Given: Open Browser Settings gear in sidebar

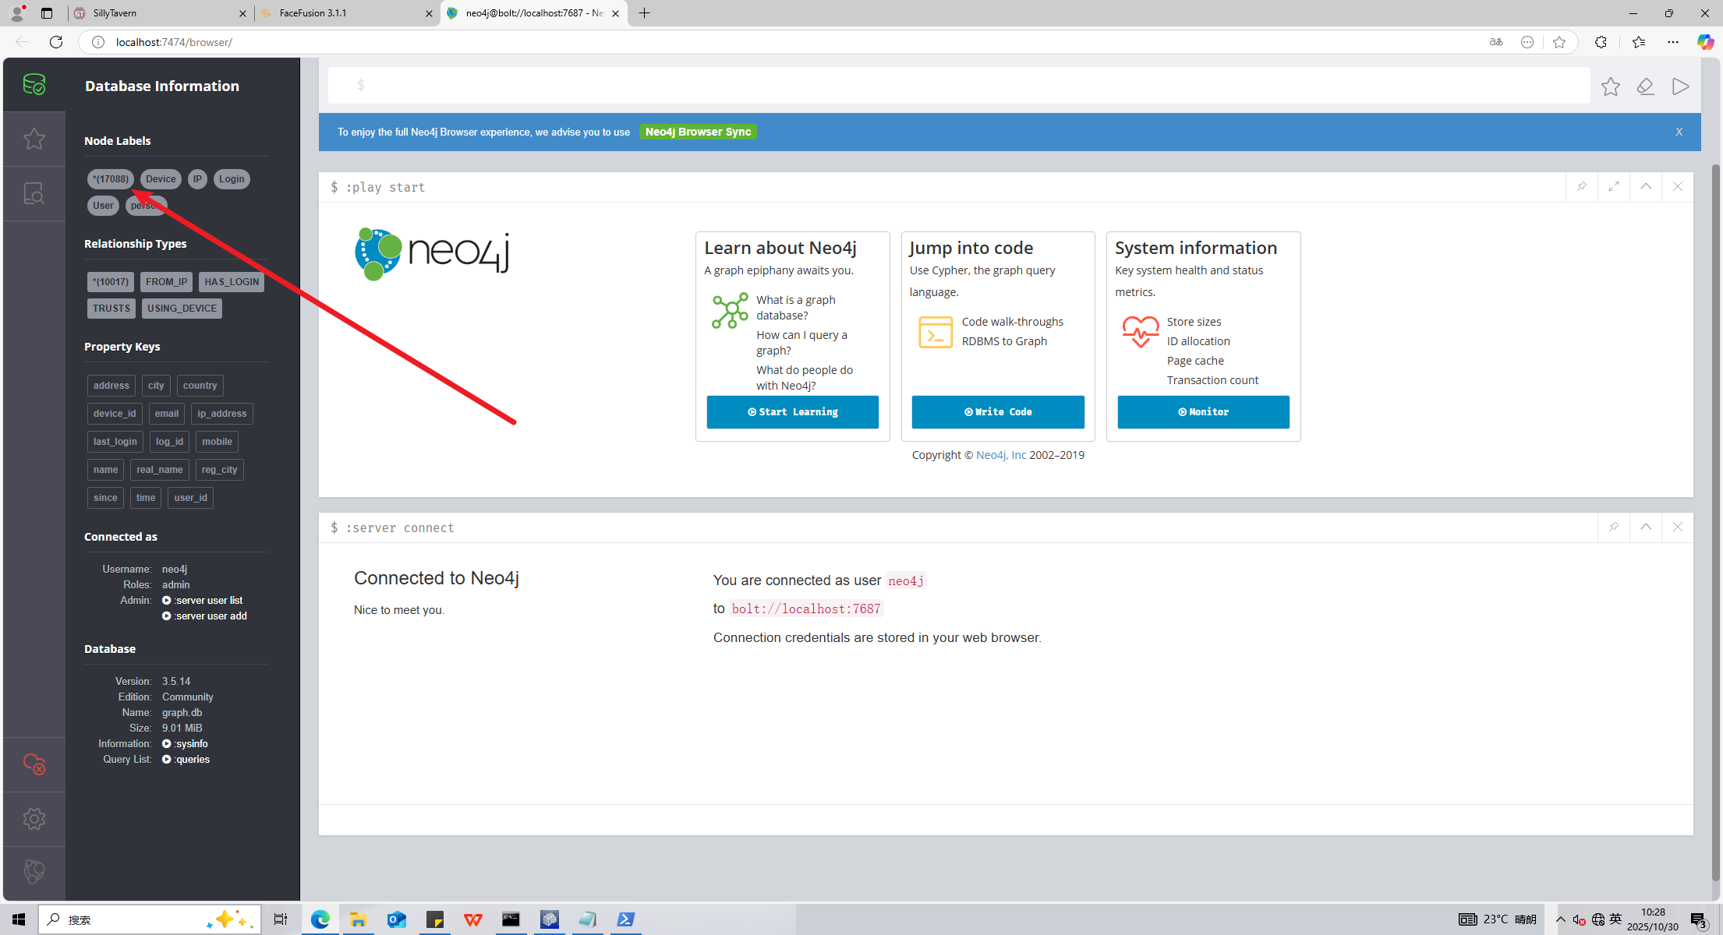Looking at the screenshot, I should (x=34, y=819).
